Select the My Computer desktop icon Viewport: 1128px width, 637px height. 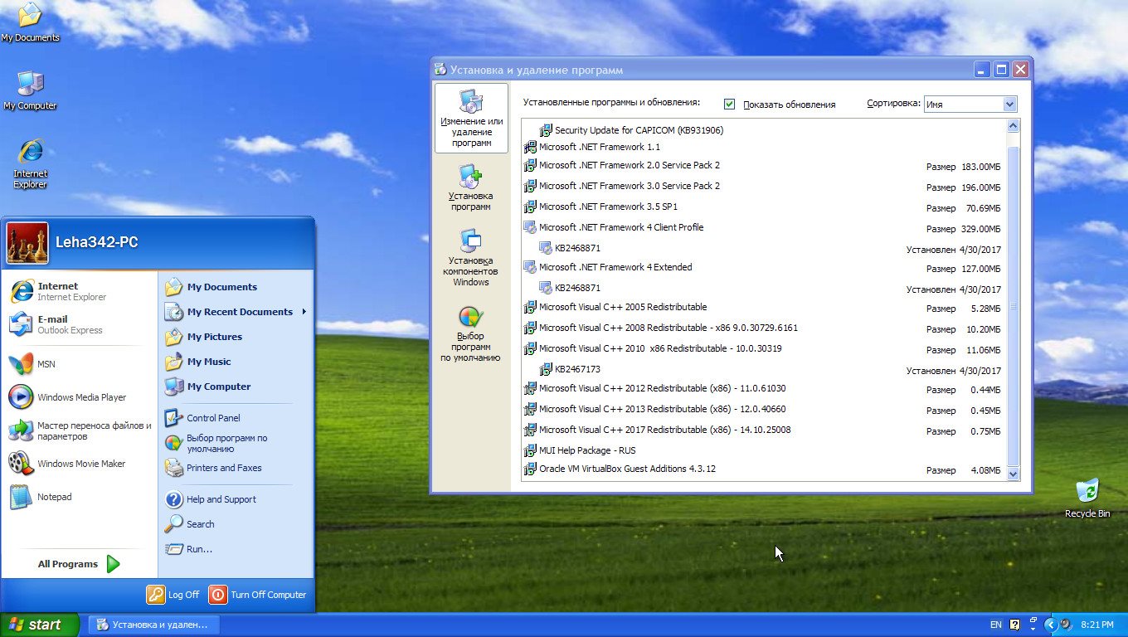point(31,90)
